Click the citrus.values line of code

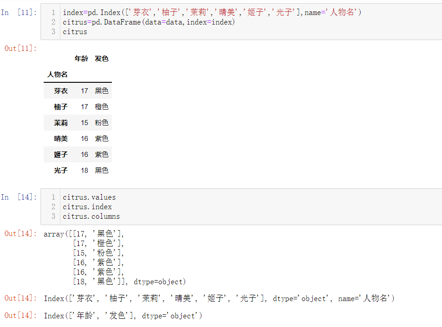coord(89,197)
